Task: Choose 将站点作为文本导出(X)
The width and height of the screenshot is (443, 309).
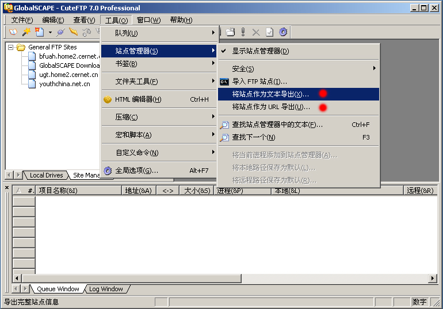Action: tap(299, 94)
